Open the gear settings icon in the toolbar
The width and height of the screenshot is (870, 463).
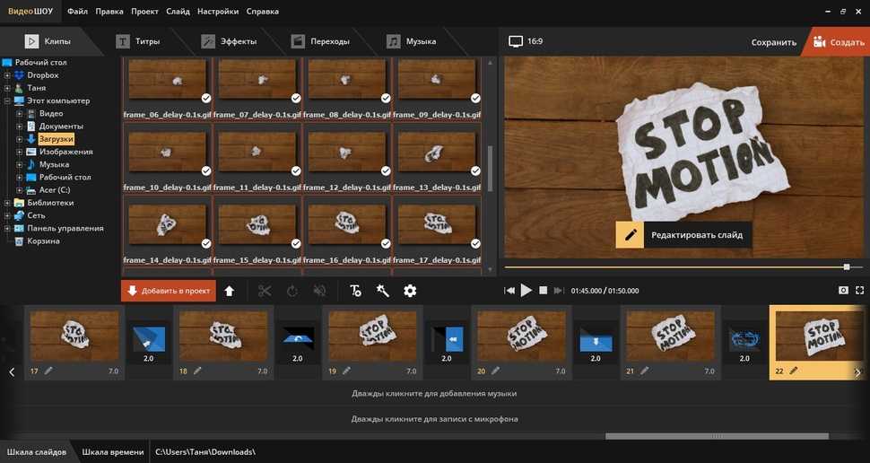point(410,291)
